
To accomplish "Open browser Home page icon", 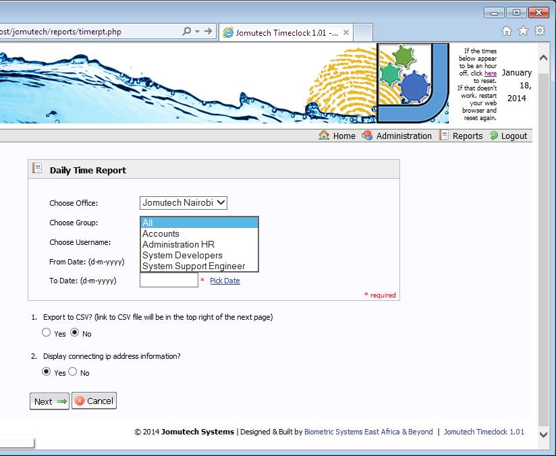I will 507,31.
